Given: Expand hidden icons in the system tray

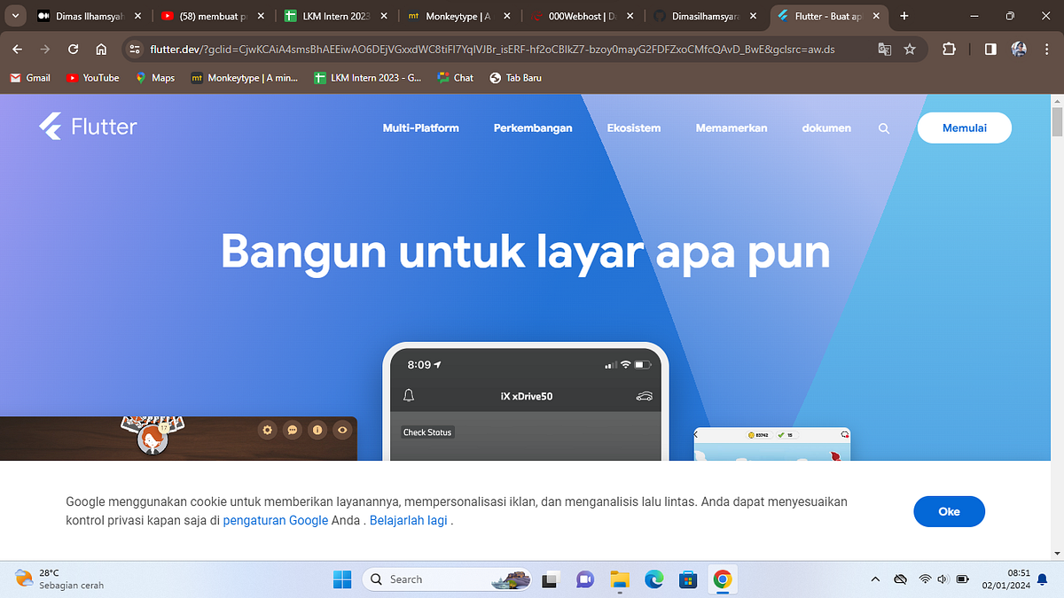Looking at the screenshot, I should click(875, 579).
